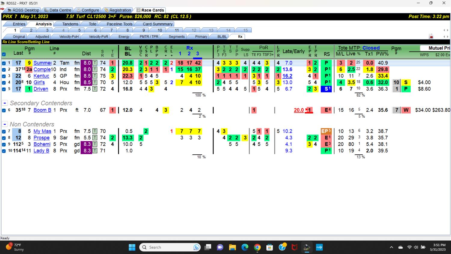Select the RDSS2 app icon in the taskbar
This screenshot has width=451, height=254.
[307, 247]
